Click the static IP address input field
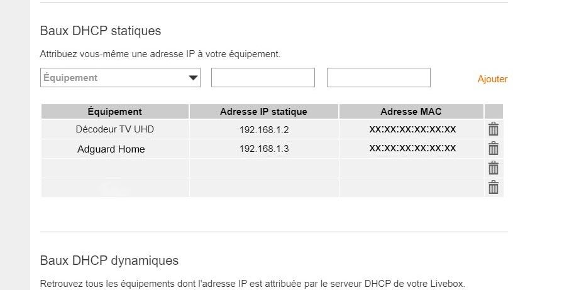The width and height of the screenshot is (579, 290). click(x=263, y=78)
